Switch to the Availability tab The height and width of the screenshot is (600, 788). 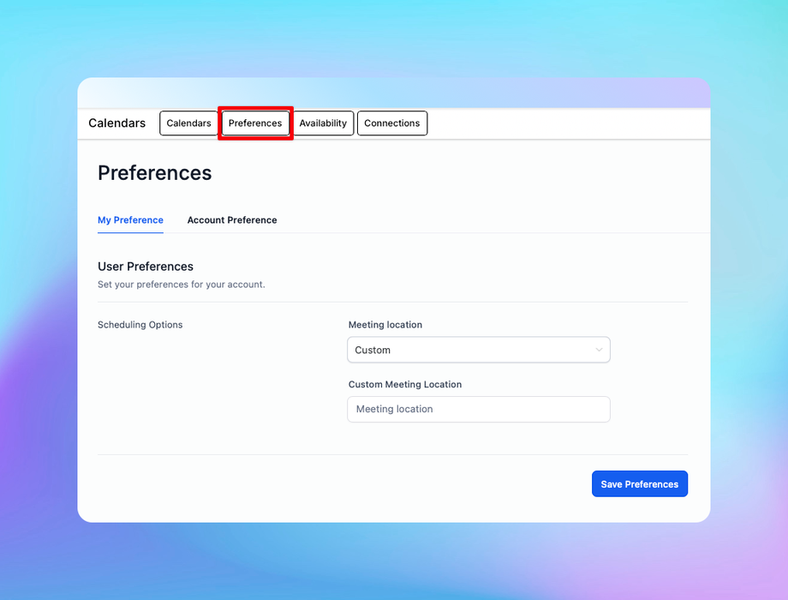tap(323, 123)
